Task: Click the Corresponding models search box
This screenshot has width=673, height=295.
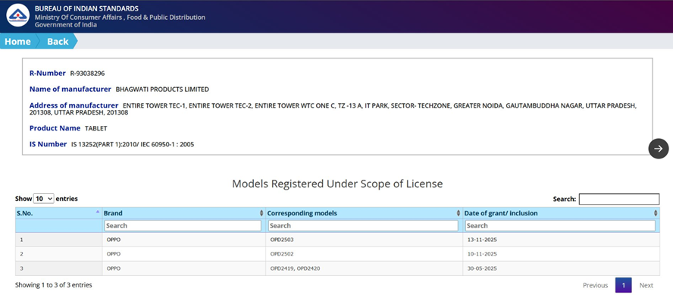Action: (363, 225)
